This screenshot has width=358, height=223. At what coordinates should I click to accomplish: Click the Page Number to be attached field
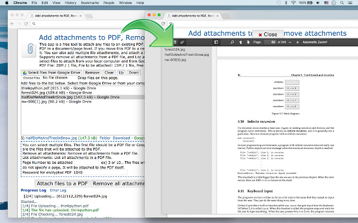pyautogui.click(x=86, y=162)
